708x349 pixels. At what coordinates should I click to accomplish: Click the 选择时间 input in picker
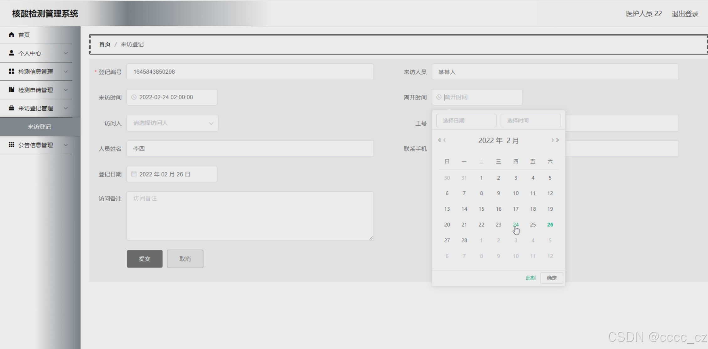tap(530, 120)
